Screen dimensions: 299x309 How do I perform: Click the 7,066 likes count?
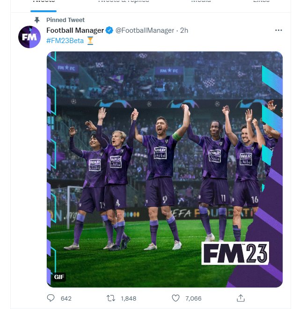[x=193, y=298]
